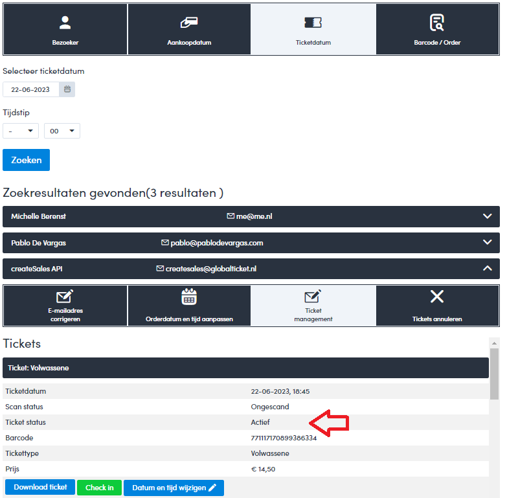518x498 pixels.
Task: Click the Aankoopdatum payment card icon
Action: point(189,23)
